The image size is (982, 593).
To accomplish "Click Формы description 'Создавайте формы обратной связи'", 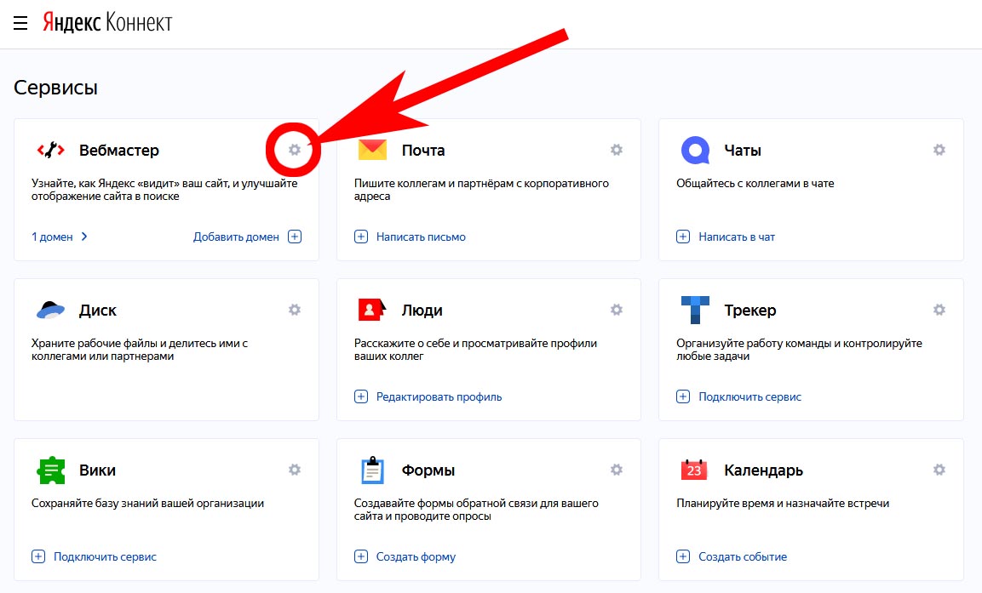I will [477, 510].
